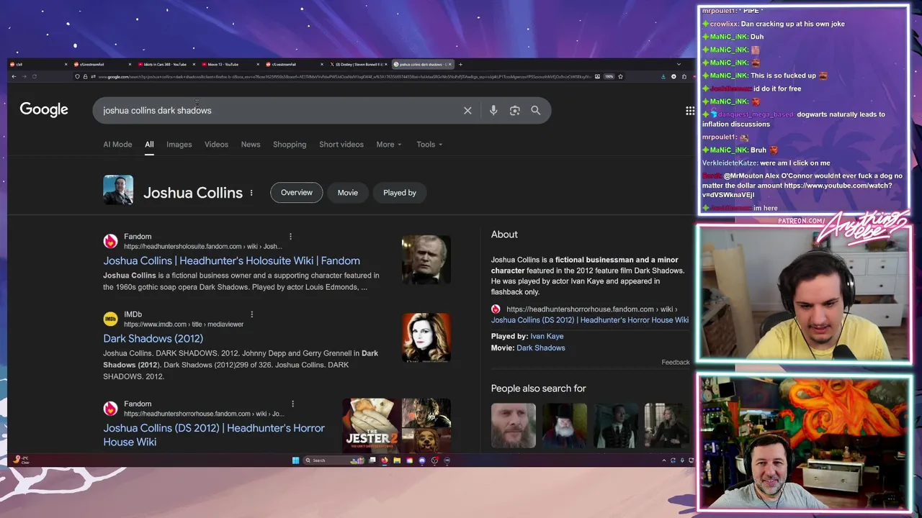Switch to Idiots in Cars 368 YouTube tab

point(165,65)
